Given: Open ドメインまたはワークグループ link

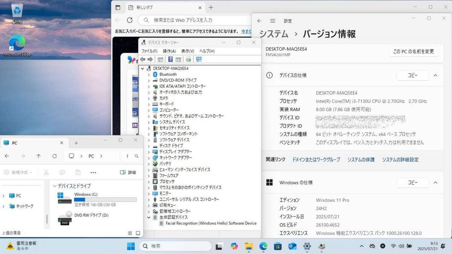Looking at the screenshot, I should pos(316,160).
